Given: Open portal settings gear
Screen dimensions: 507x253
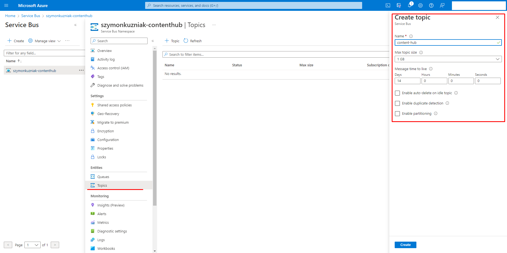Looking at the screenshot, I should [420, 5].
